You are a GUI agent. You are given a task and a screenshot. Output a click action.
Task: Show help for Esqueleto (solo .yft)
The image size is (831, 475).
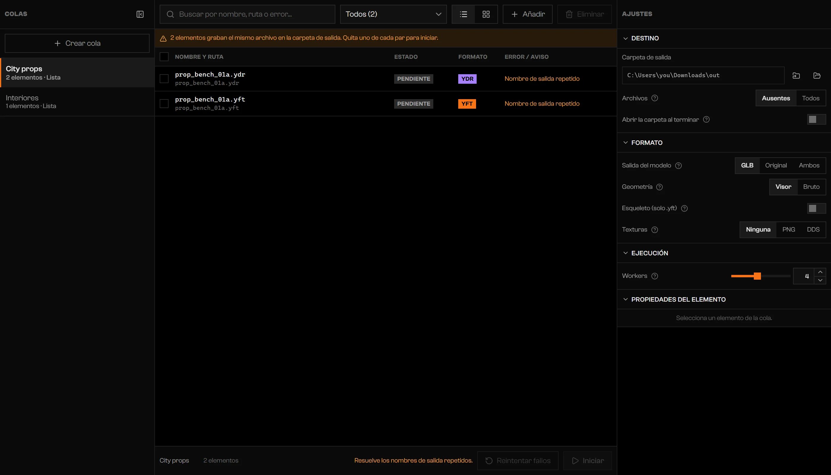(x=685, y=208)
